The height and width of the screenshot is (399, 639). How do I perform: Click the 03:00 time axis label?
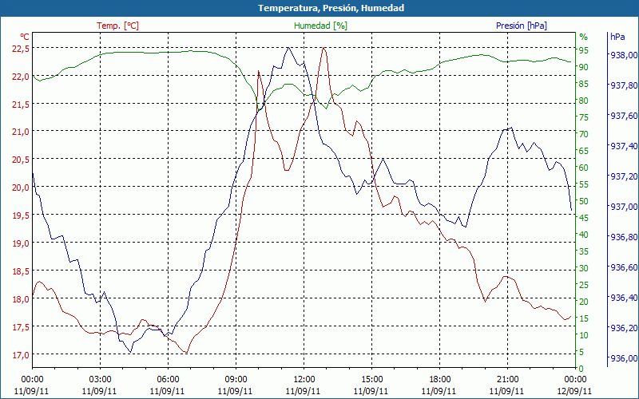tap(100, 380)
